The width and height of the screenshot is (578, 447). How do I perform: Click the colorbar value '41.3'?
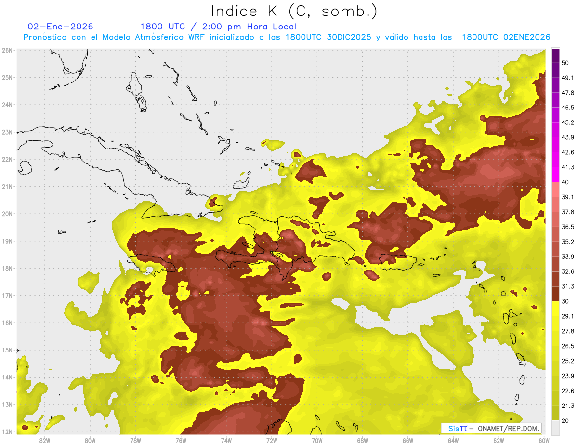point(567,167)
